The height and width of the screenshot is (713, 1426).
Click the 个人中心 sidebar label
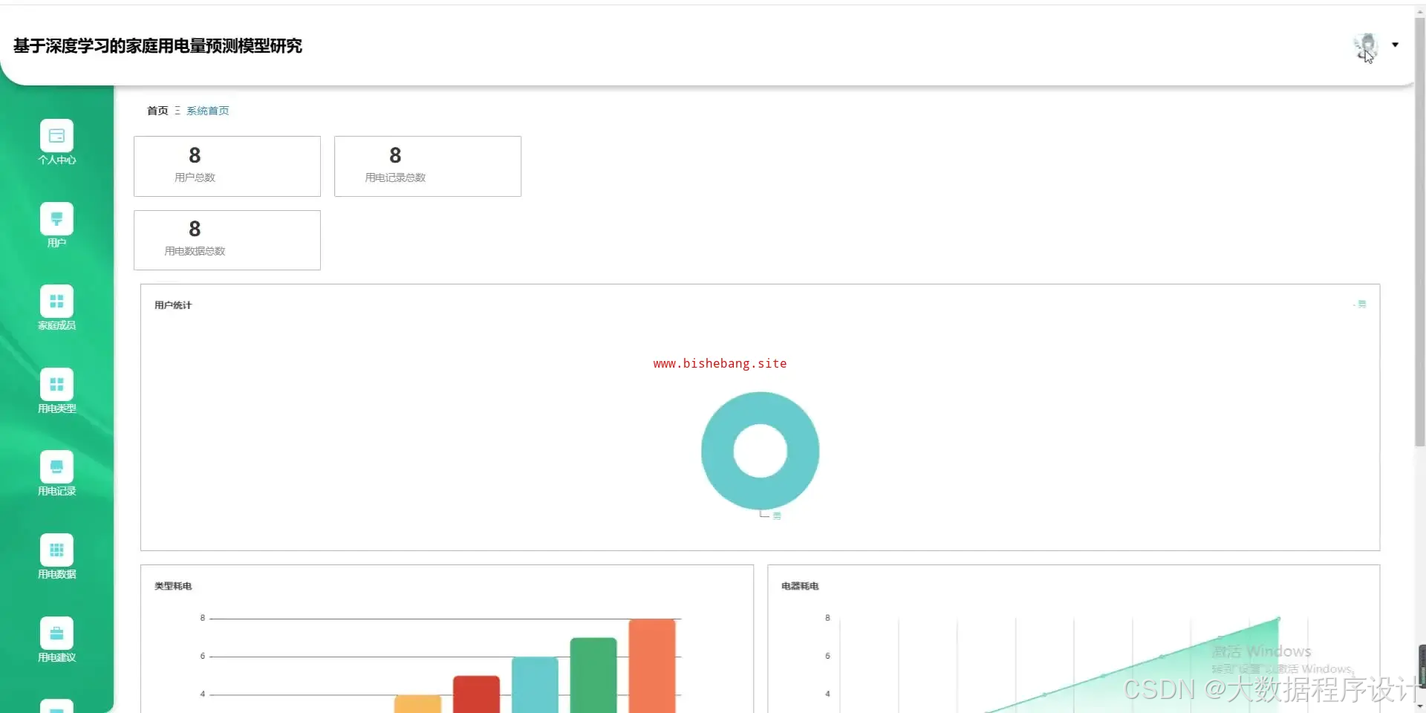pyautogui.click(x=56, y=160)
